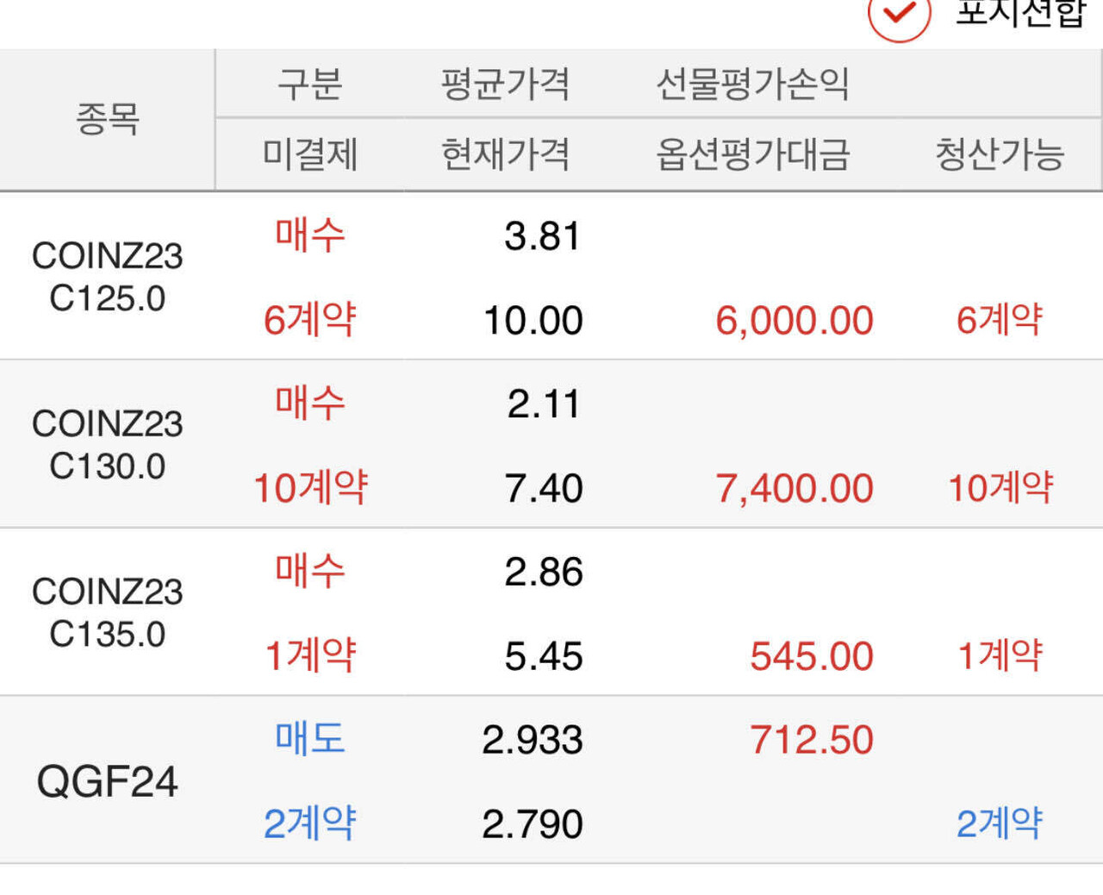Click 10계약 under the 미결제 column
Image resolution: width=1103 pixels, height=895 pixels.
(x=310, y=487)
